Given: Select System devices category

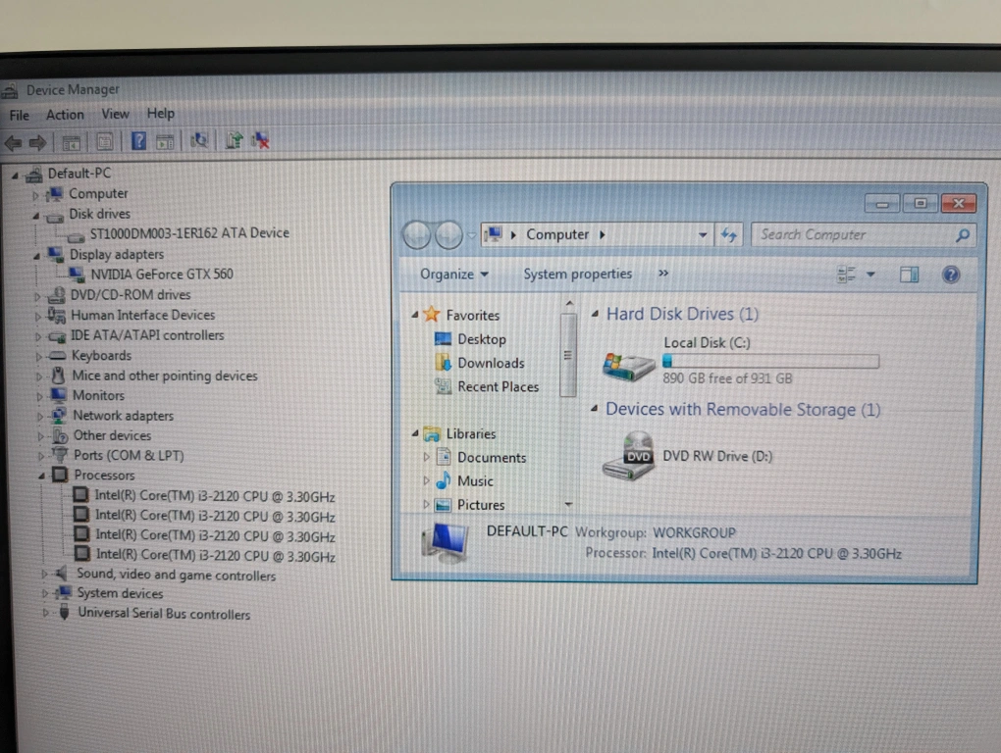Looking at the screenshot, I should 120,593.
